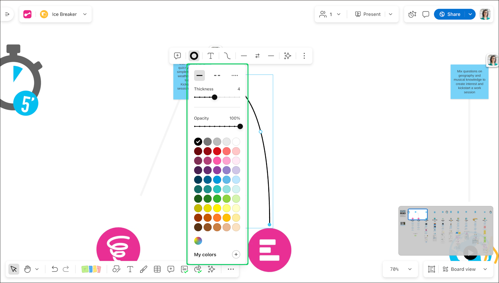Viewport: 499px width, 283px height.
Task: Click the sticky notes tool
Action: [x=91, y=269]
